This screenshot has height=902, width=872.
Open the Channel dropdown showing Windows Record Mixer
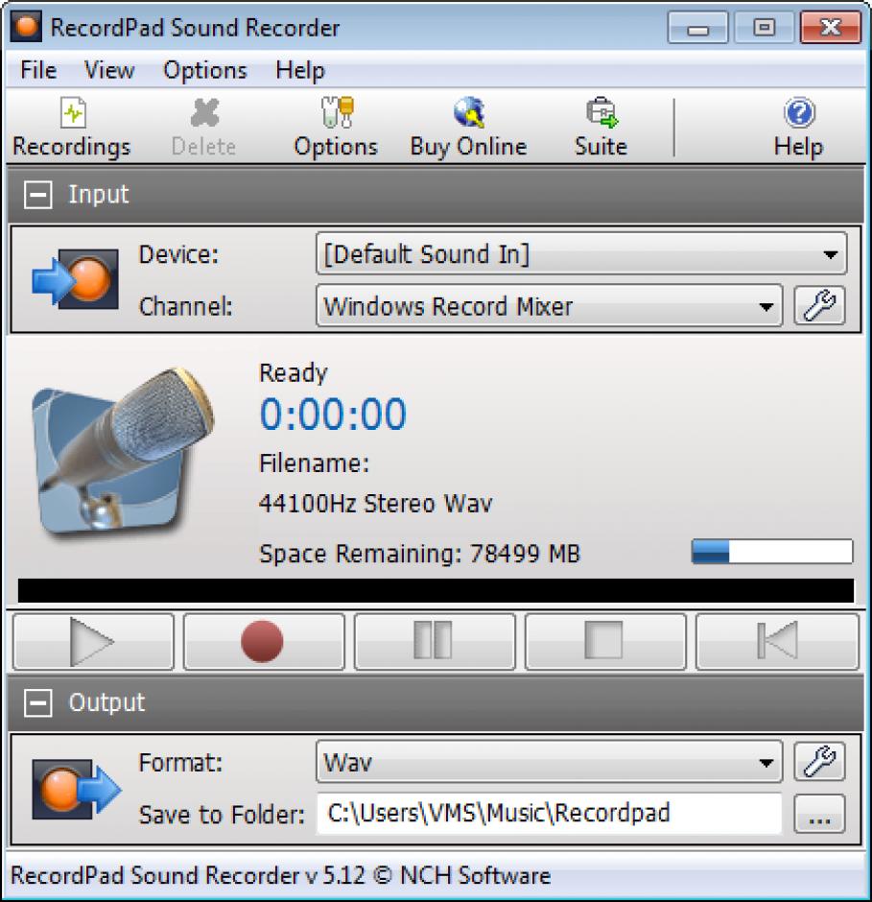(x=550, y=305)
